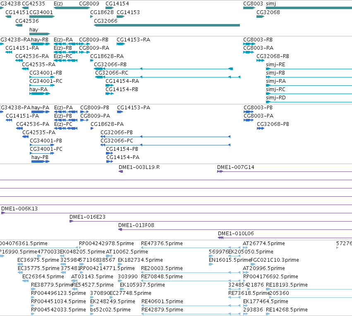Image resolution: width=352 pixels, height=316 pixels.
Task: Click the hay-PB protein label
Action: (40, 157)
